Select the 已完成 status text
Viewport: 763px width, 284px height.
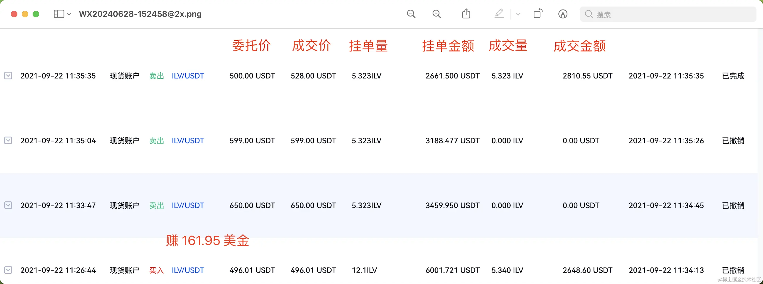[x=733, y=76]
